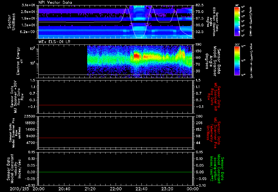Screen dimensions: 278x192
Task: Click the 82.5 sun elevation tick
Action: click(200, 5)
